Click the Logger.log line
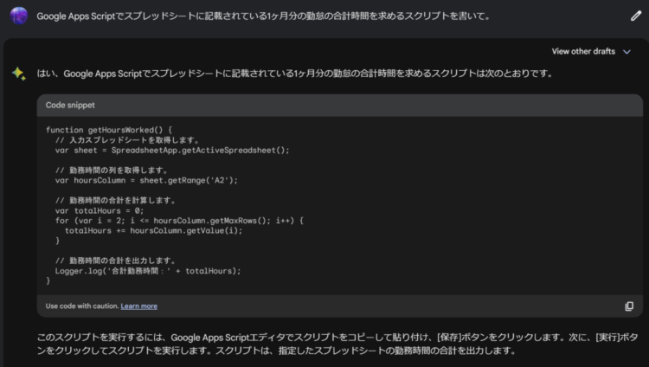649x367 pixels. (x=148, y=271)
